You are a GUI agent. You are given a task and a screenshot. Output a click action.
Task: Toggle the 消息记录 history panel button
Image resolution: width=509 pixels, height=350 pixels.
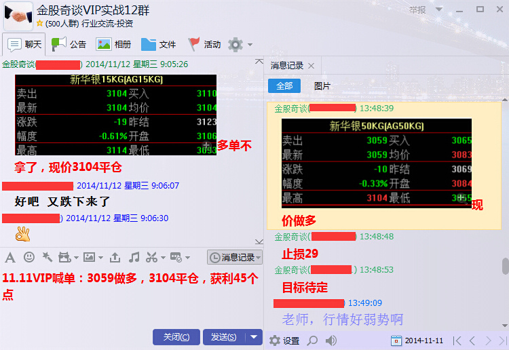[233, 257]
